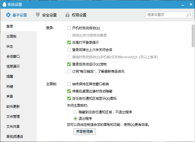
Task: Click the vertical scrollbar on the right
Action: (x=193, y=36)
